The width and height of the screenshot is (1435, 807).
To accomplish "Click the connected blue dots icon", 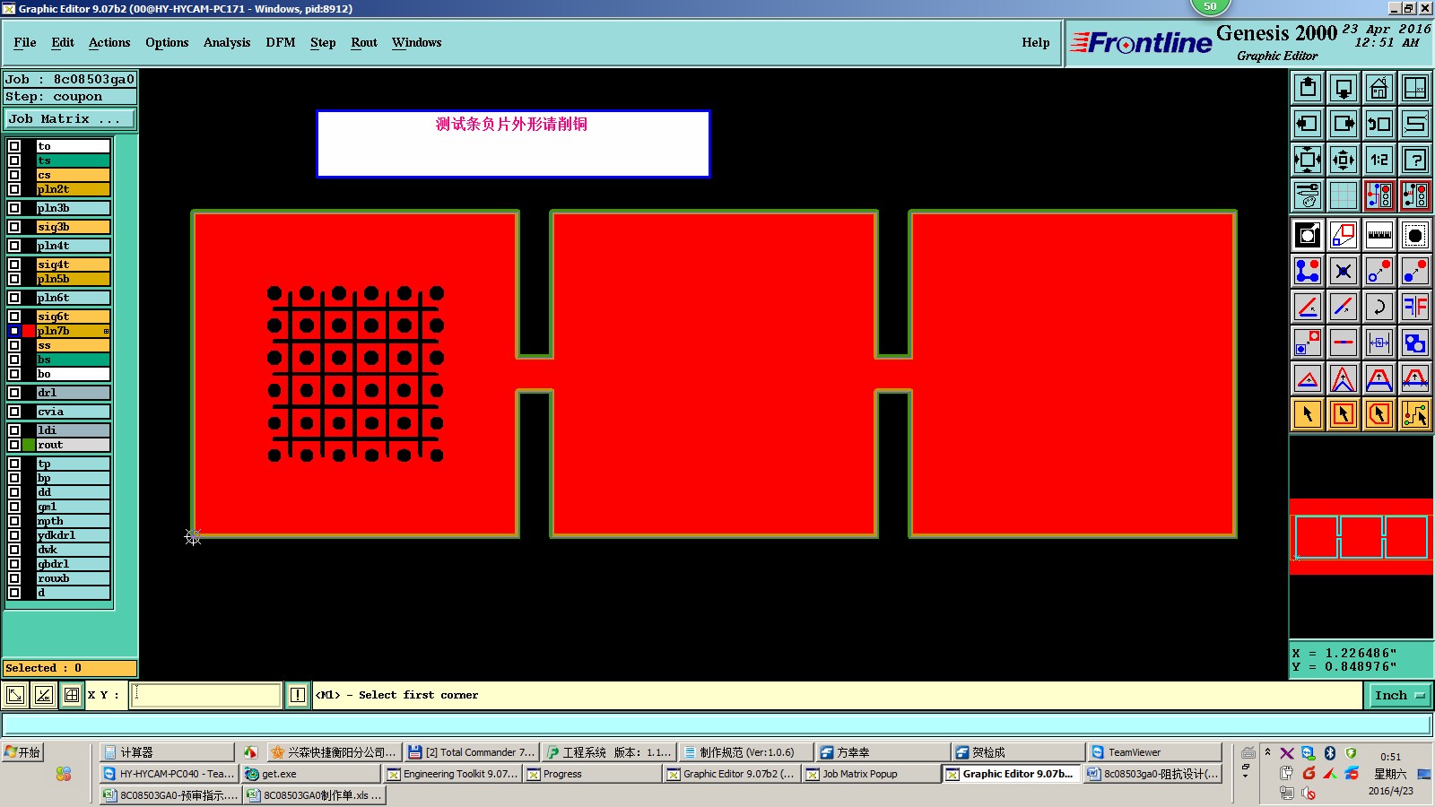I will click(x=1308, y=271).
